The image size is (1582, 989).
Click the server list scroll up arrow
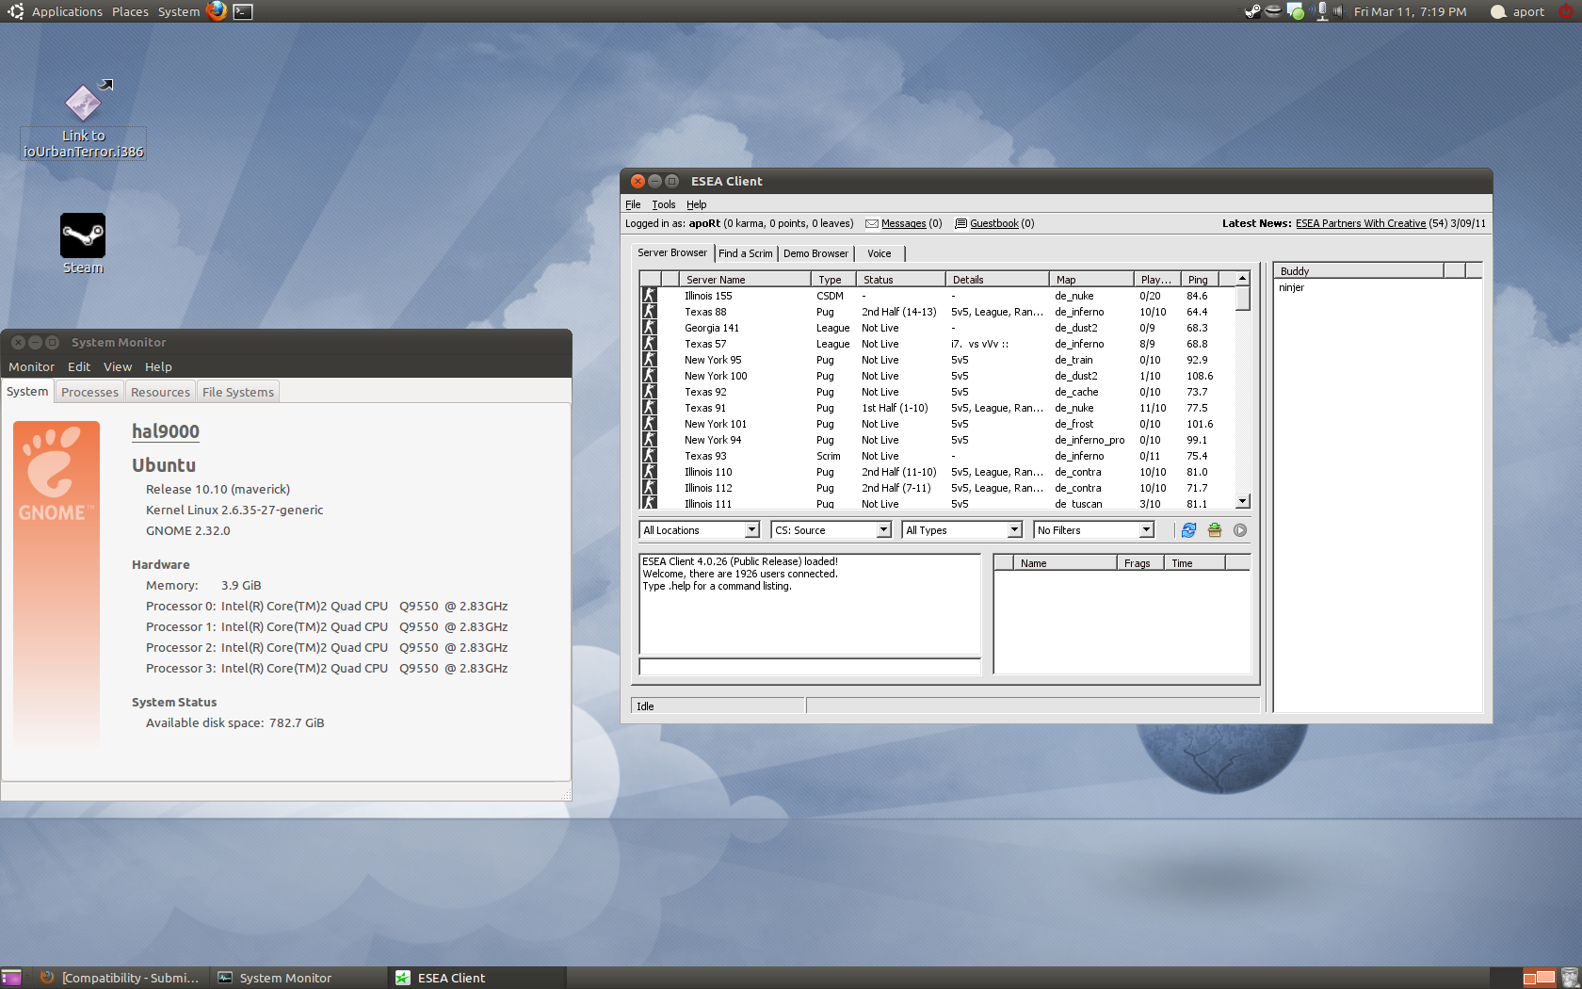1243,279
